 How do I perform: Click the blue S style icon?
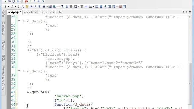click(101, 6)
